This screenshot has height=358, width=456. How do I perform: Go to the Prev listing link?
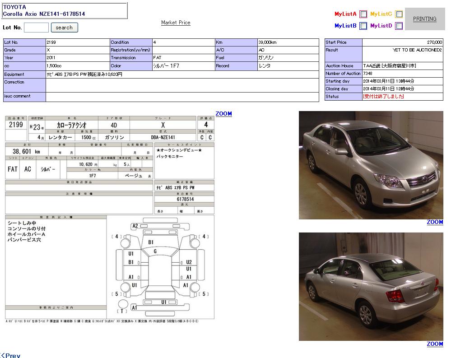(x=11, y=355)
